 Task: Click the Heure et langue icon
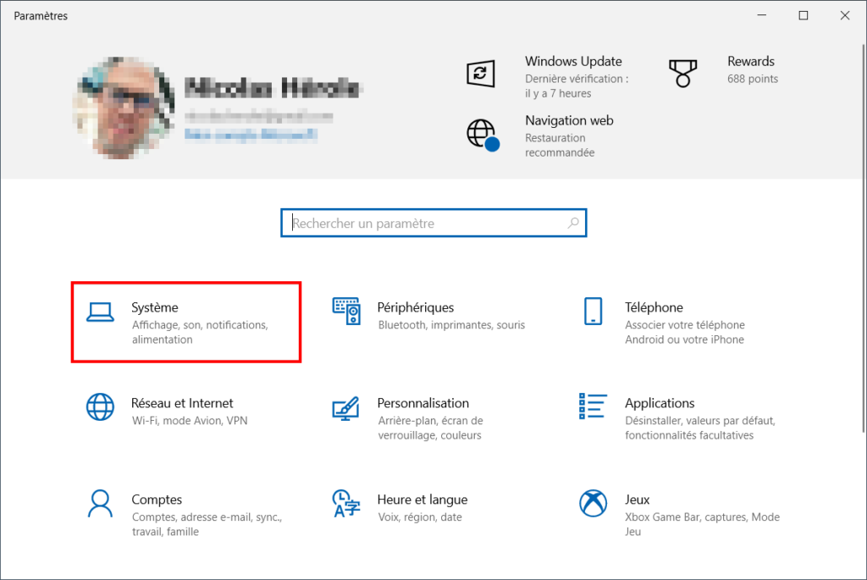coord(346,504)
